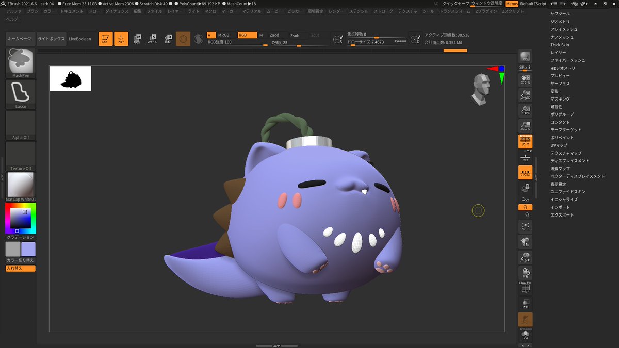Open the ドキュメント menu
The width and height of the screenshot is (619, 348).
72,11
